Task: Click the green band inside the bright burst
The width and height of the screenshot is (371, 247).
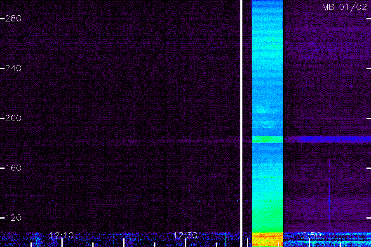Action: click(x=268, y=139)
